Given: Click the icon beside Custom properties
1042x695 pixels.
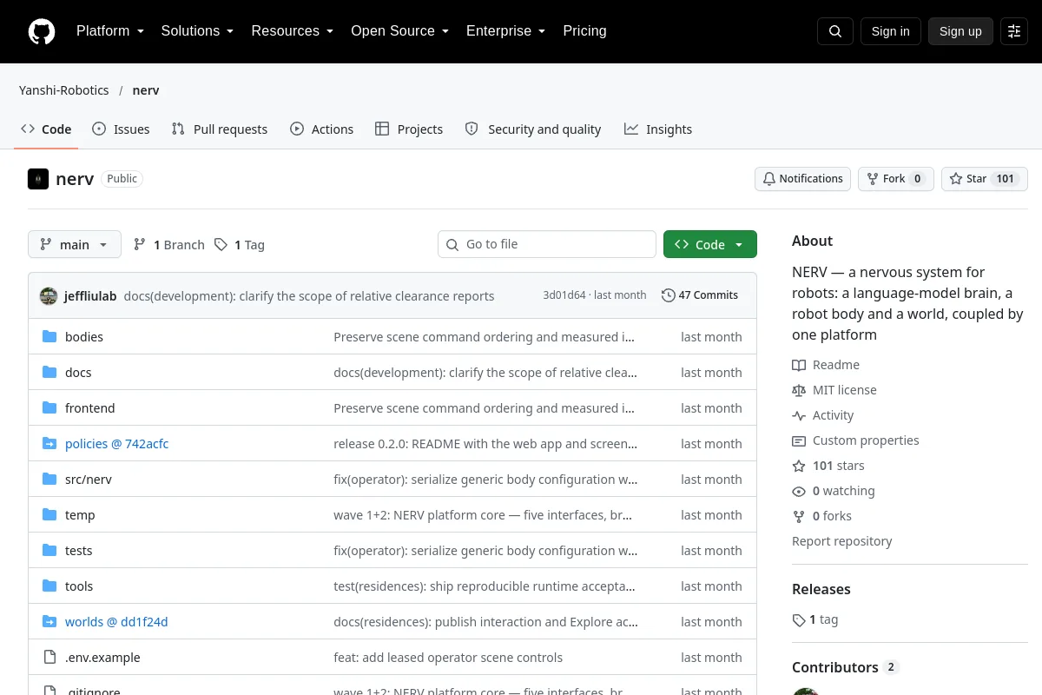Looking at the screenshot, I should click(799, 440).
